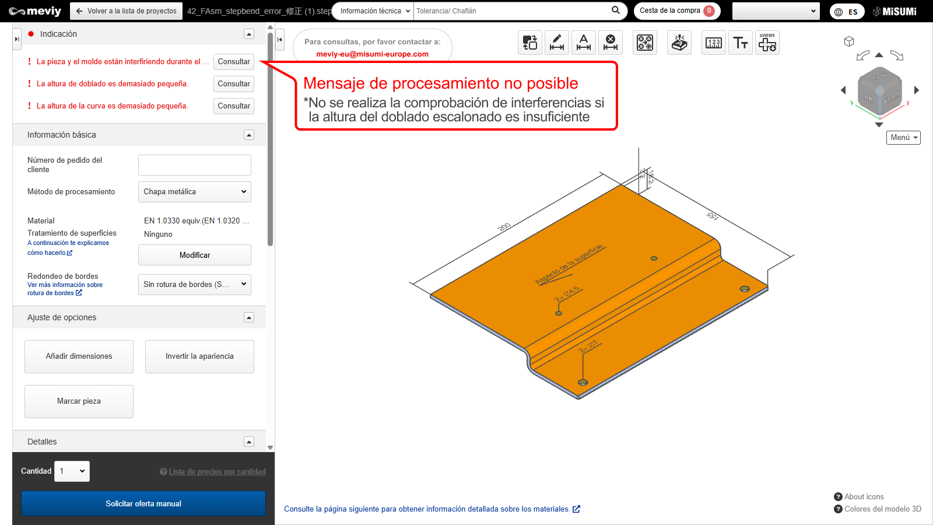The width and height of the screenshot is (933, 525).
Task: Click the Solicitar oferta manual button
Action: click(143, 503)
